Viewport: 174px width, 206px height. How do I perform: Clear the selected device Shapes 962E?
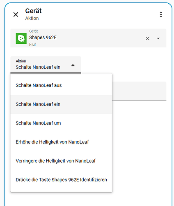[147, 38]
